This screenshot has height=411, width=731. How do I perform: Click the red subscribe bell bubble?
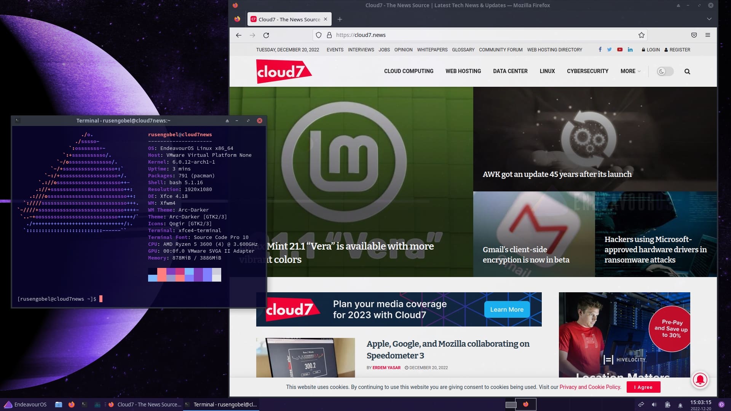coord(700,380)
